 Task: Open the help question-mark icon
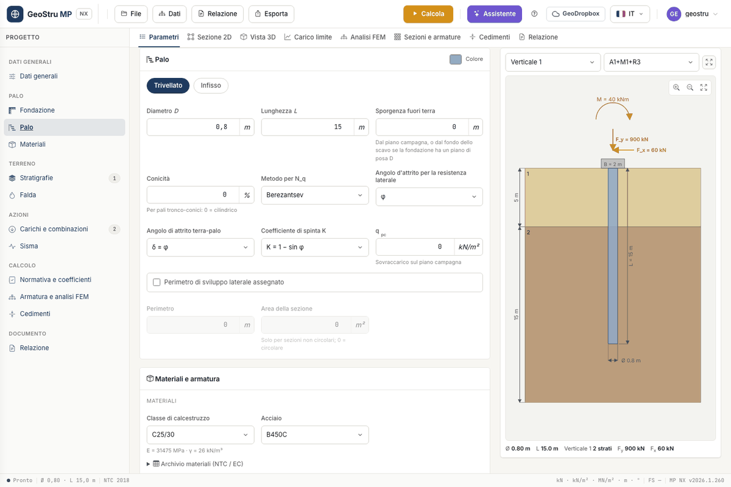tap(535, 14)
